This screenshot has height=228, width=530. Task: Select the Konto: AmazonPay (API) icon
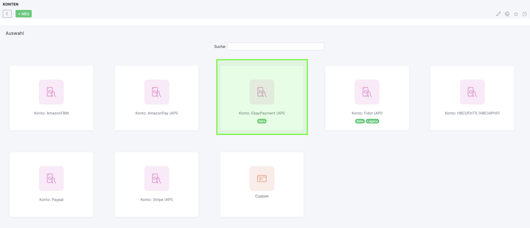pos(156,92)
